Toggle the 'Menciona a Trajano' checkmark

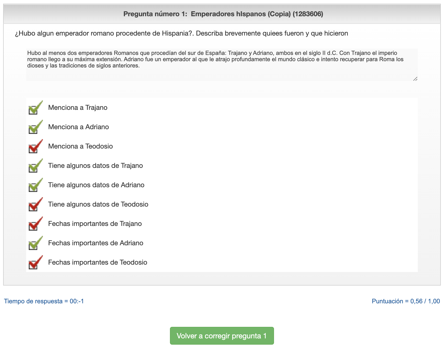click(35, 108)
